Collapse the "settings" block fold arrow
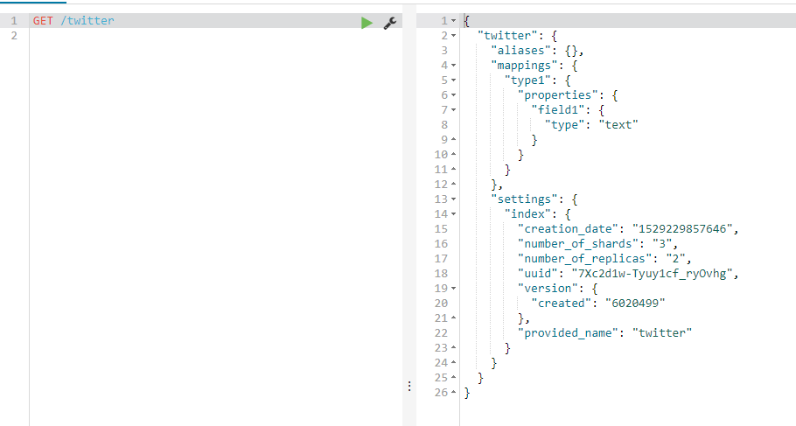This screenshot has height=426, width=796. [454, 199]
